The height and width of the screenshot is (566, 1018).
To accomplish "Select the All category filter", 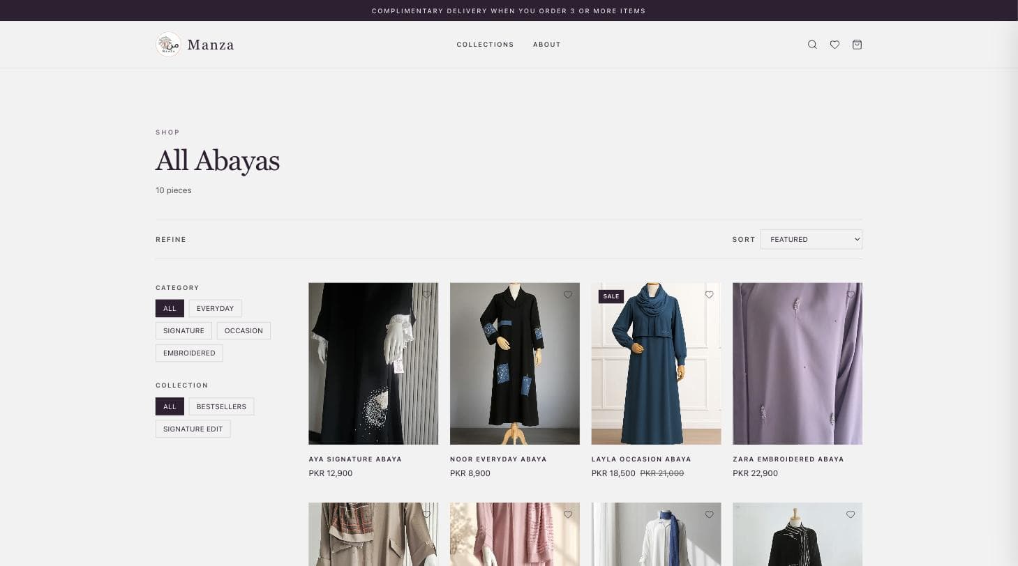I will click(170, 309).
